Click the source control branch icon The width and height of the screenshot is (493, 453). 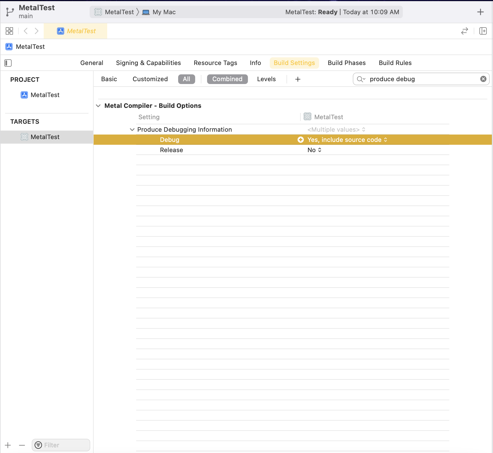point(10,12)
